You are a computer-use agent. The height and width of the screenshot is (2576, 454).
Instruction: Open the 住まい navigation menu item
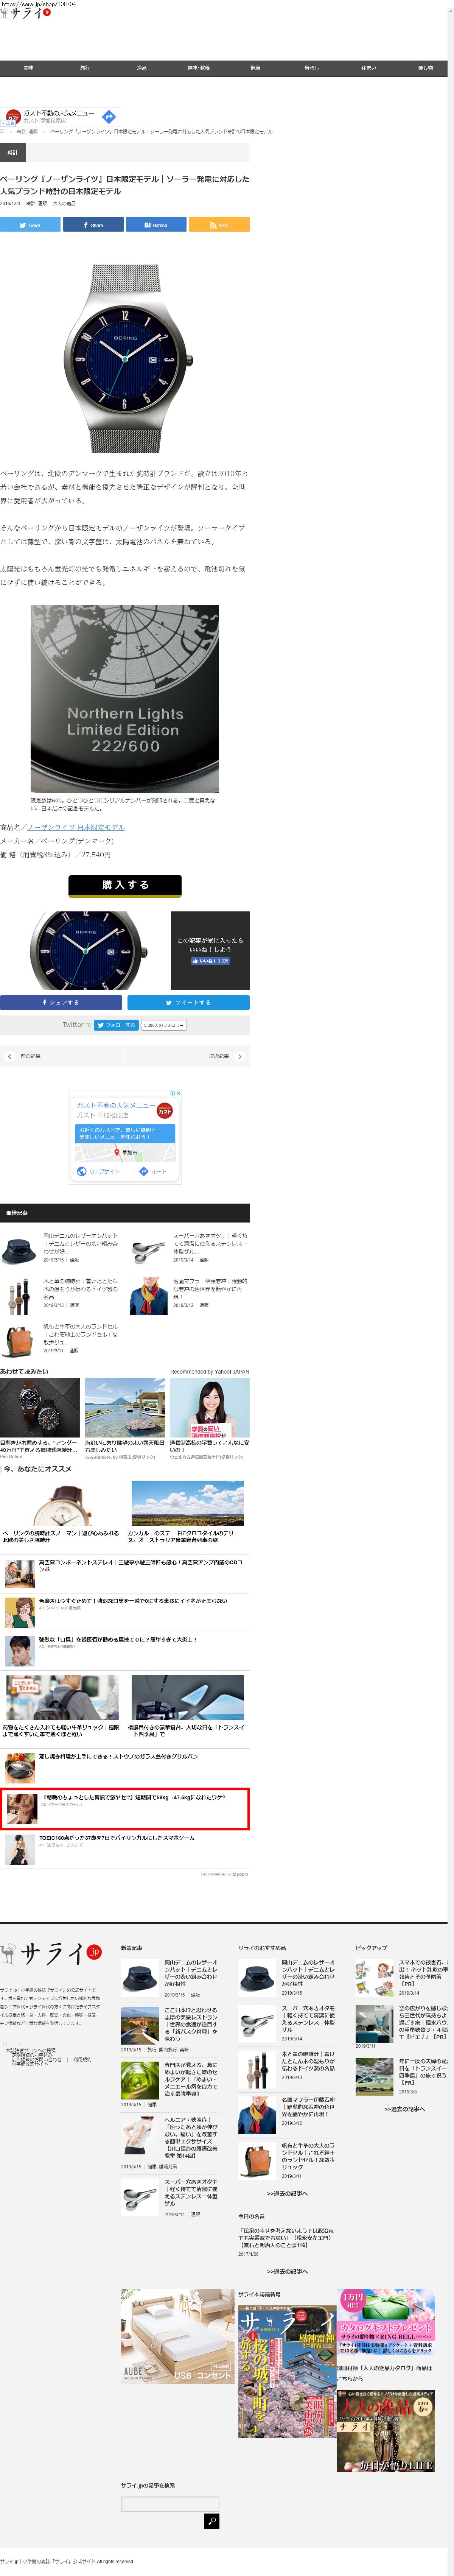[x=368, y=68]
